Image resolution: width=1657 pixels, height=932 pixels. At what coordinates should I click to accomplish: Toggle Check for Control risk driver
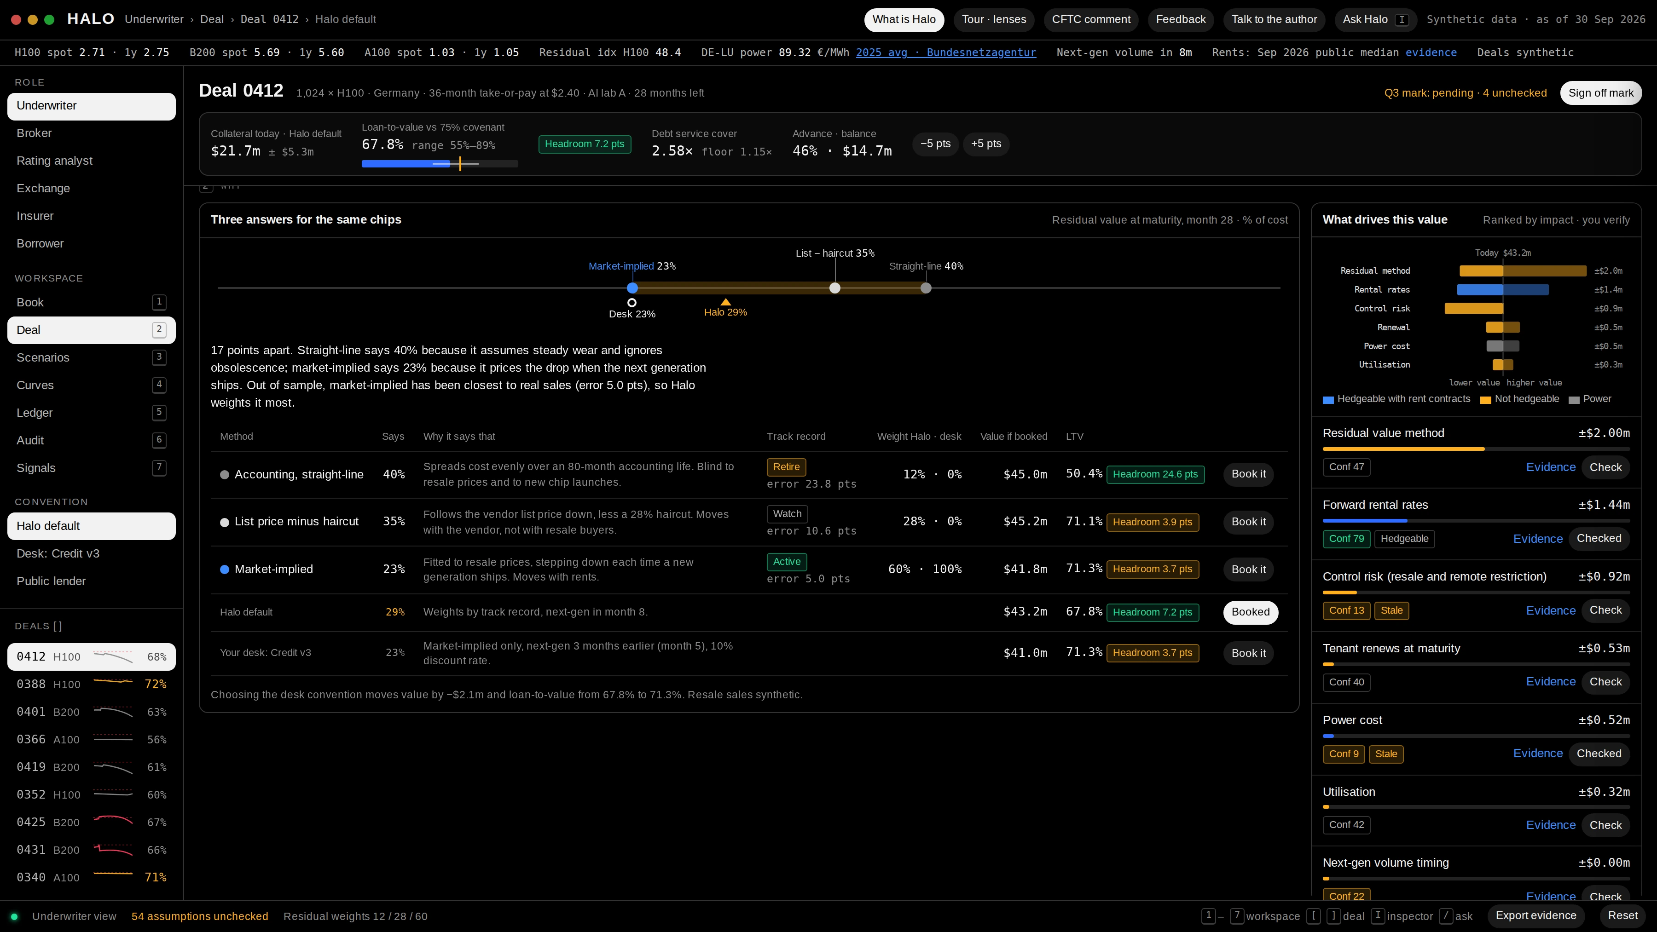[x=1605, y=610]
